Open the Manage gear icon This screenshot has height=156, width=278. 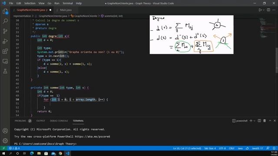point(5,140)
